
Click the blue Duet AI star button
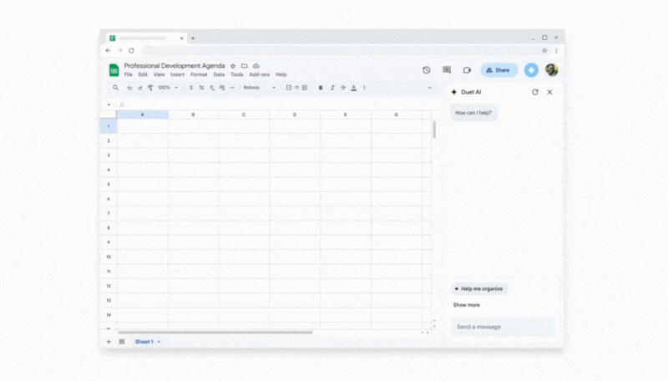[x=531, y=70]
